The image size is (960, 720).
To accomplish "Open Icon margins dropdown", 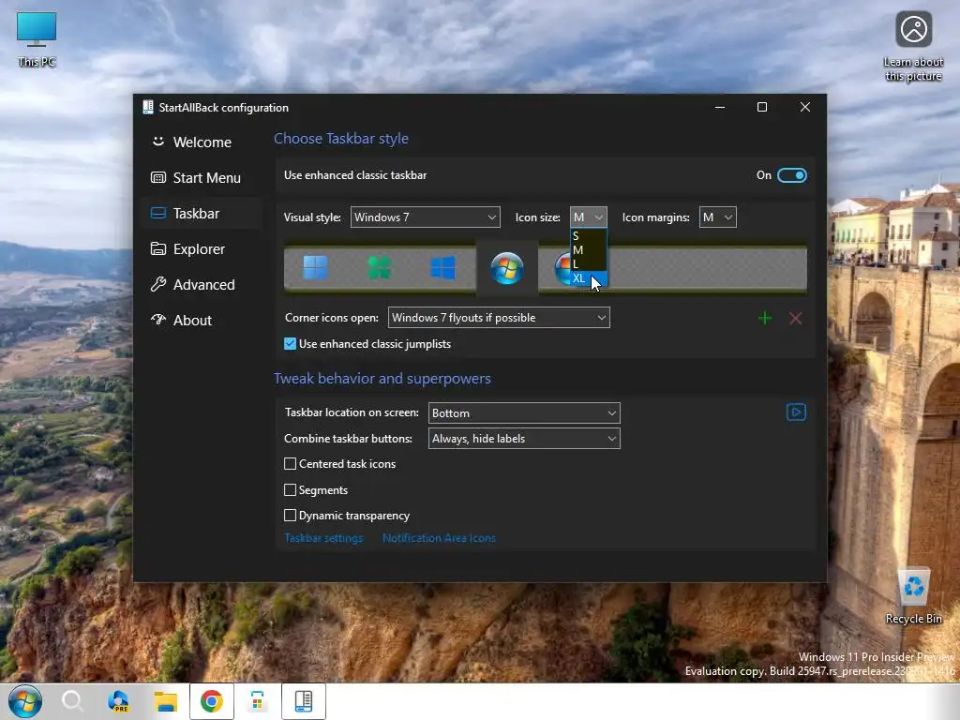I will (717, 217).
